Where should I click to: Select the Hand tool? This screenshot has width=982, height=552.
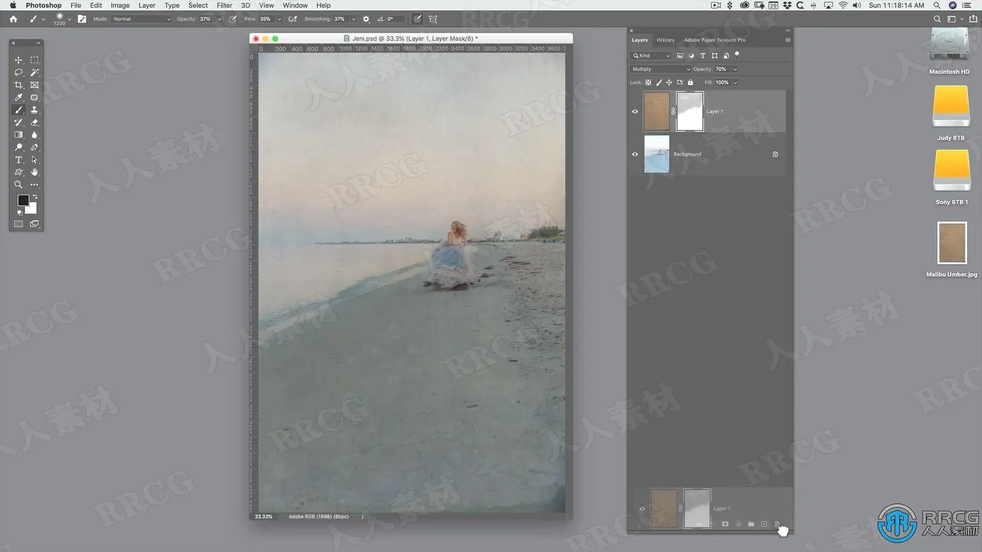(x=34, y=172)
